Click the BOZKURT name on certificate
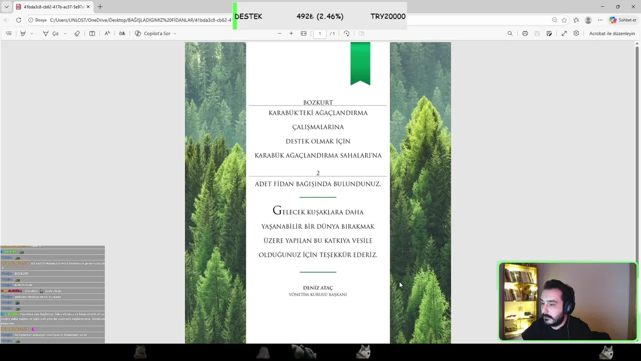This screenshot has width=641, height=361. click(318, 102)
